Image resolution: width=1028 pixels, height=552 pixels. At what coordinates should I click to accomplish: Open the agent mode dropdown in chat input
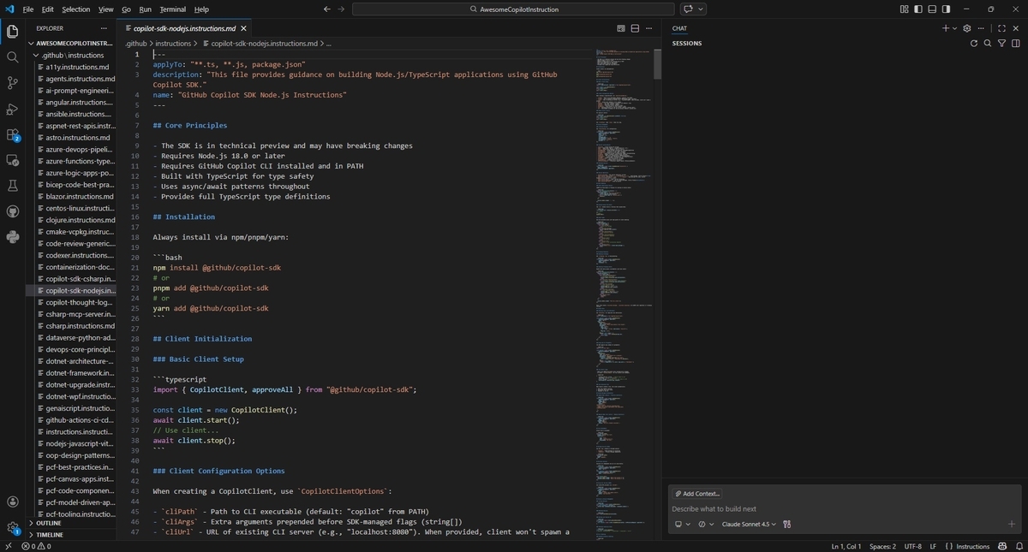point(705,524)
